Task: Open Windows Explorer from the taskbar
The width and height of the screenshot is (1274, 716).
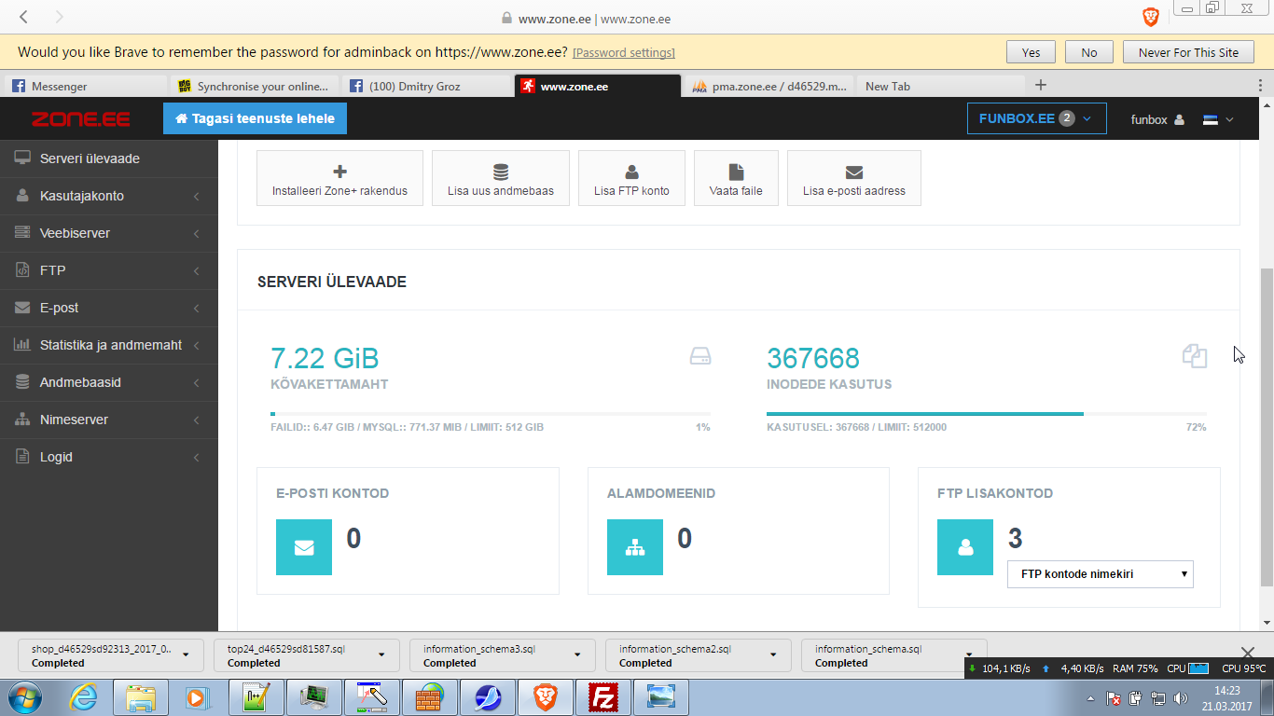Action: point(141,697)
